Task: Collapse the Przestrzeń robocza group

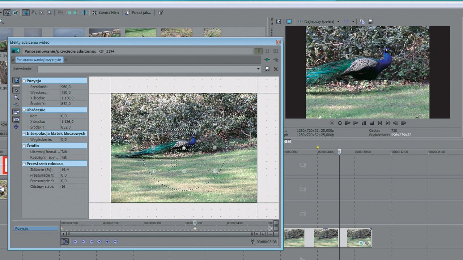Action: coord(24,164)
